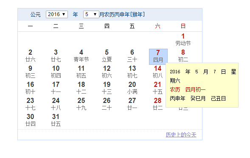
Task: Select May 4 labeled 青年节
Action: [x=81, y=56]
